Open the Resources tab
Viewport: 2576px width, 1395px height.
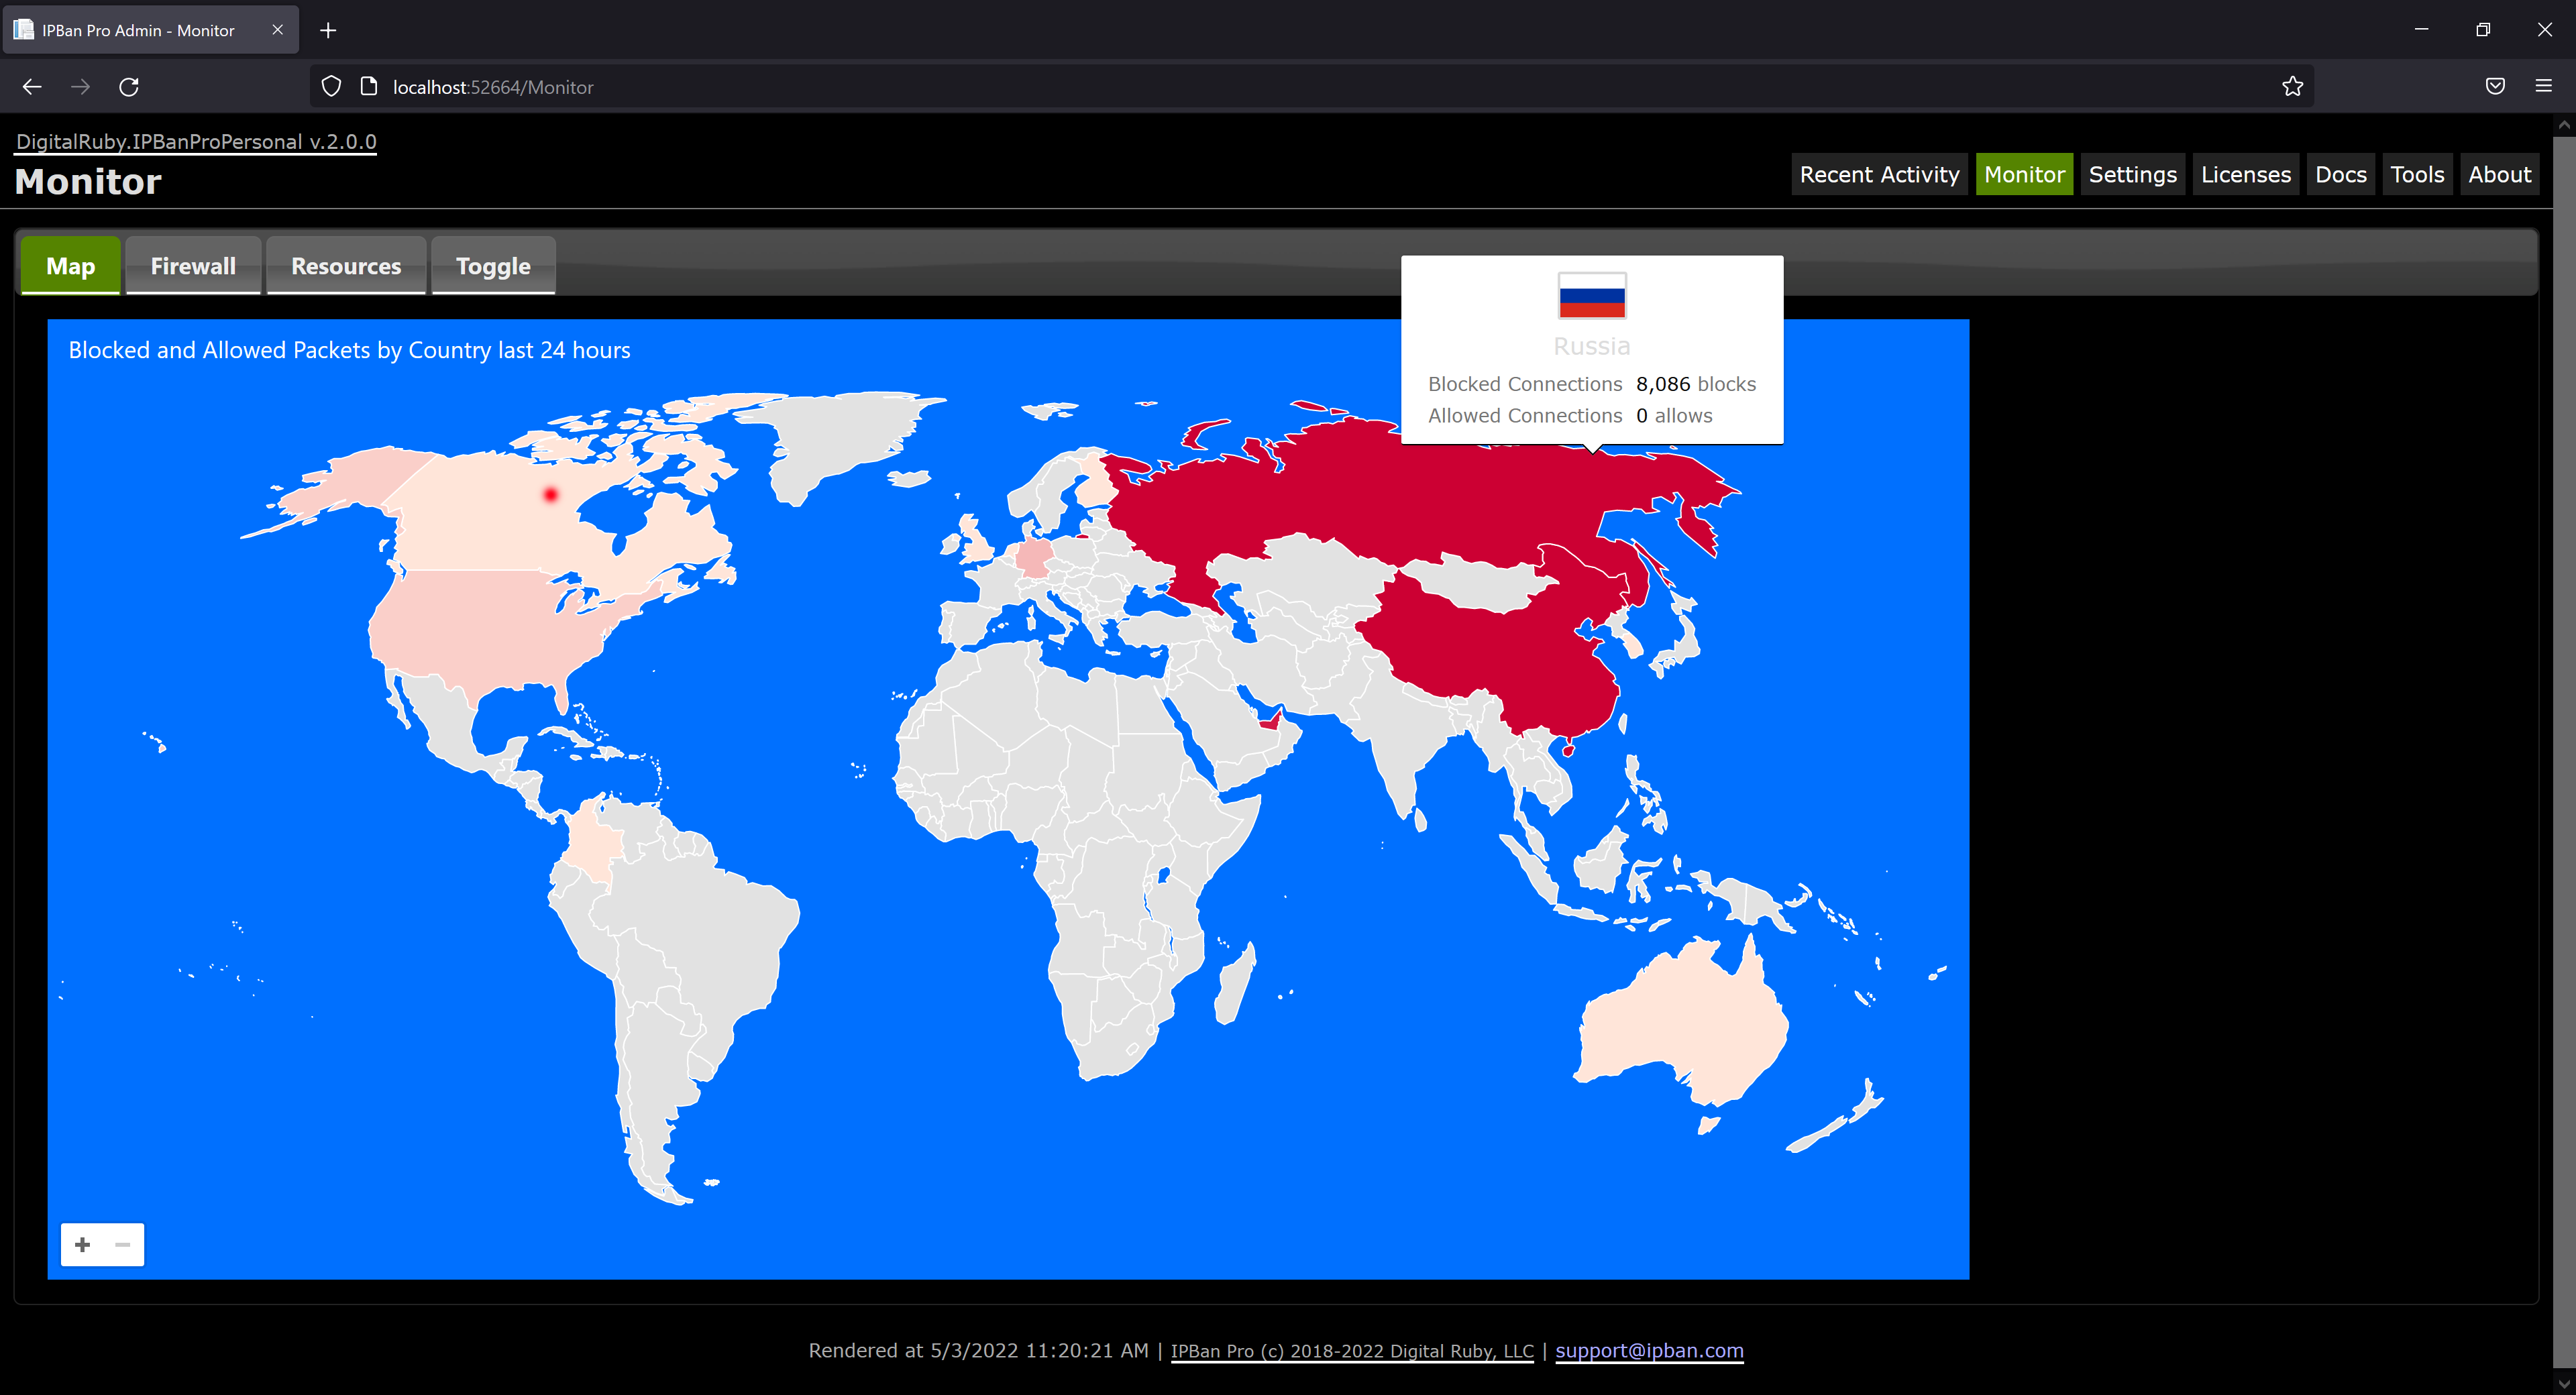pyautogui.click(x=346, y=266)
